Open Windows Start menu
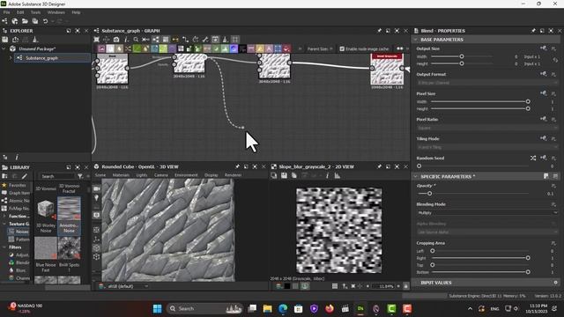This screenshot has width=564, height=317. [157, 309]
